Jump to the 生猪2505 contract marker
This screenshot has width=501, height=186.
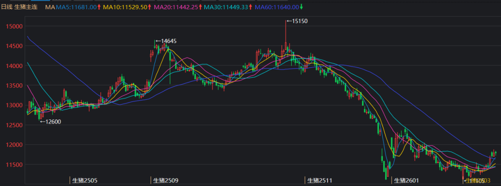click(x=85, y=180)
